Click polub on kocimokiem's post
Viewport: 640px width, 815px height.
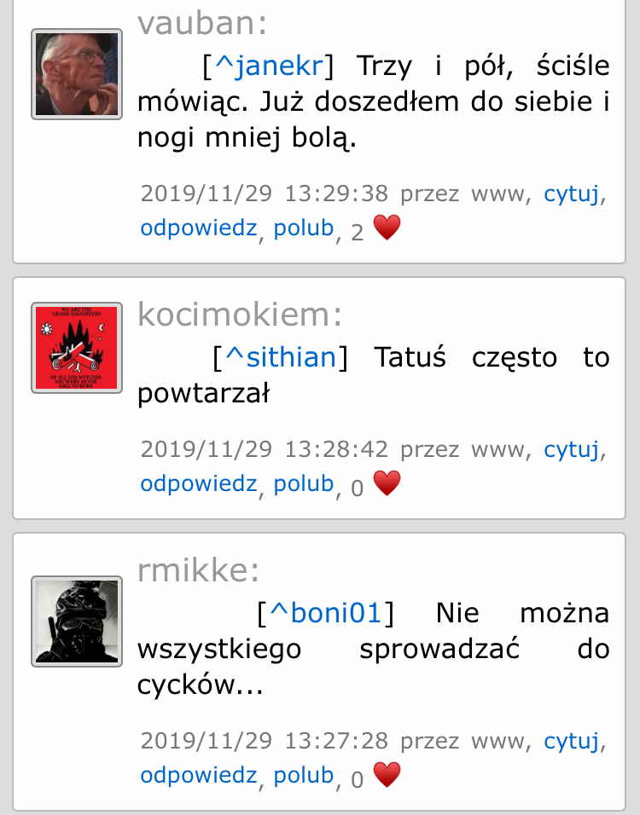point(304,484)
